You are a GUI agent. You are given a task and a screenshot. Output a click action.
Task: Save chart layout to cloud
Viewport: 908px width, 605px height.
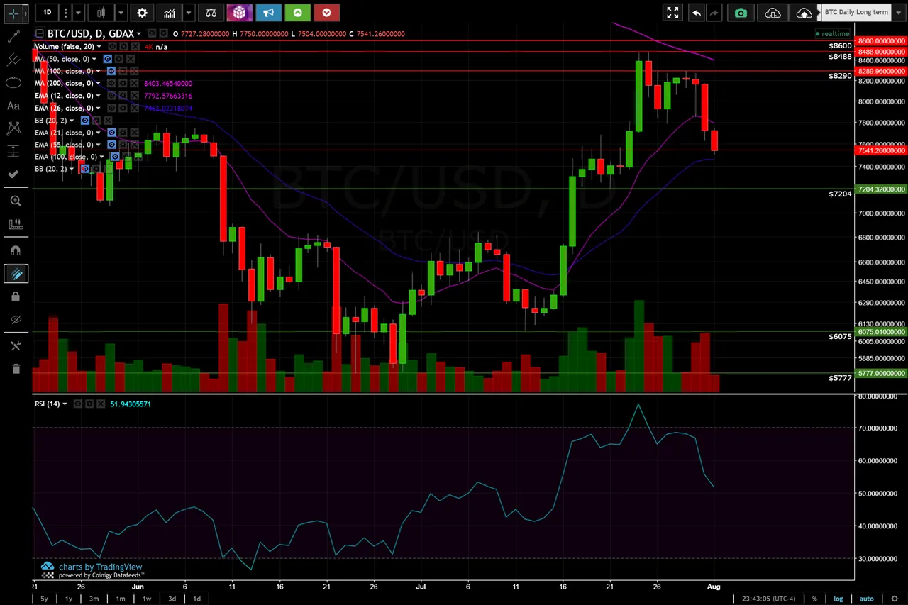tap(803, 12)
